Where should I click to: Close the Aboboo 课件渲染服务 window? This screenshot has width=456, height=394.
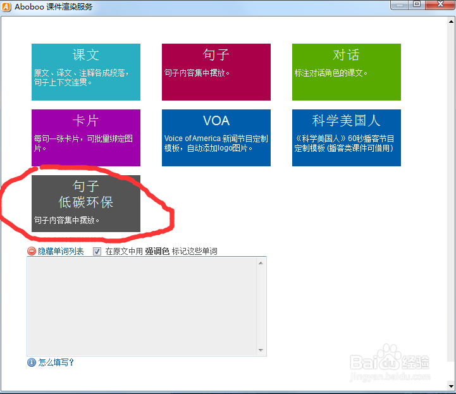(x=440, y=4)
